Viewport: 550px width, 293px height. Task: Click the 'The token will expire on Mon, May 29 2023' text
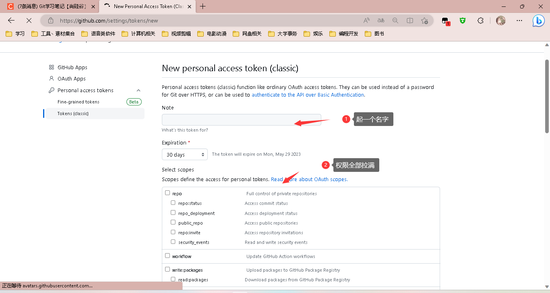tap(256, 154)
